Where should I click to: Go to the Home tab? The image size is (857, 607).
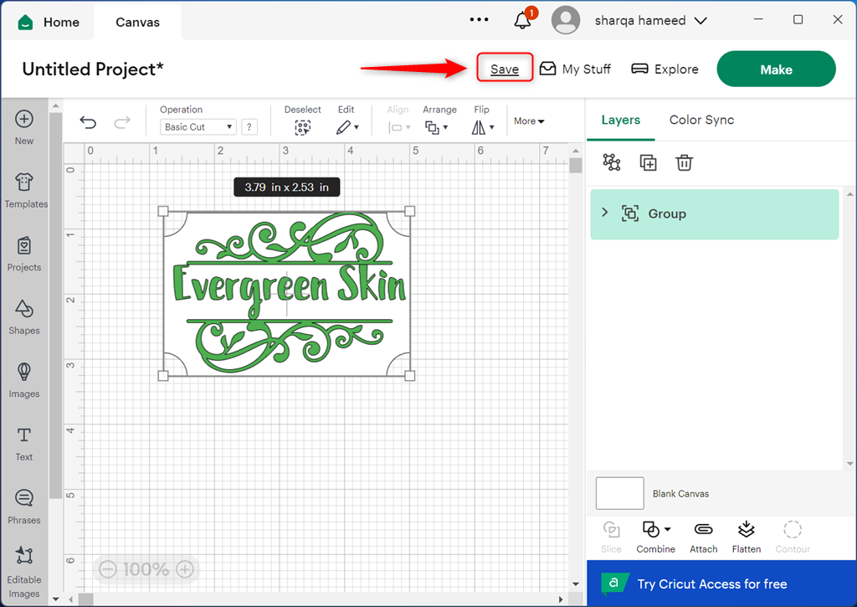[49, 22]
